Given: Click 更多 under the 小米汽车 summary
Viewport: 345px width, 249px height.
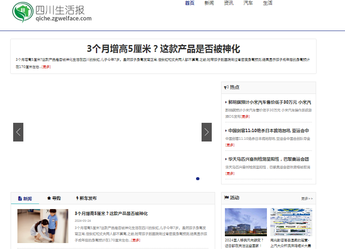Looking at the screenshot, I should (x=245, y=116).
